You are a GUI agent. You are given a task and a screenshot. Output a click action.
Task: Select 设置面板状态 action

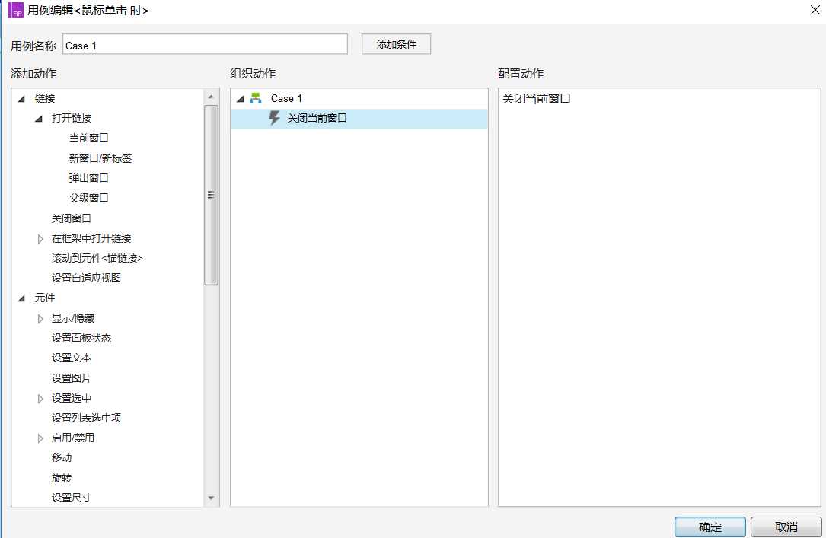(81, 338)
